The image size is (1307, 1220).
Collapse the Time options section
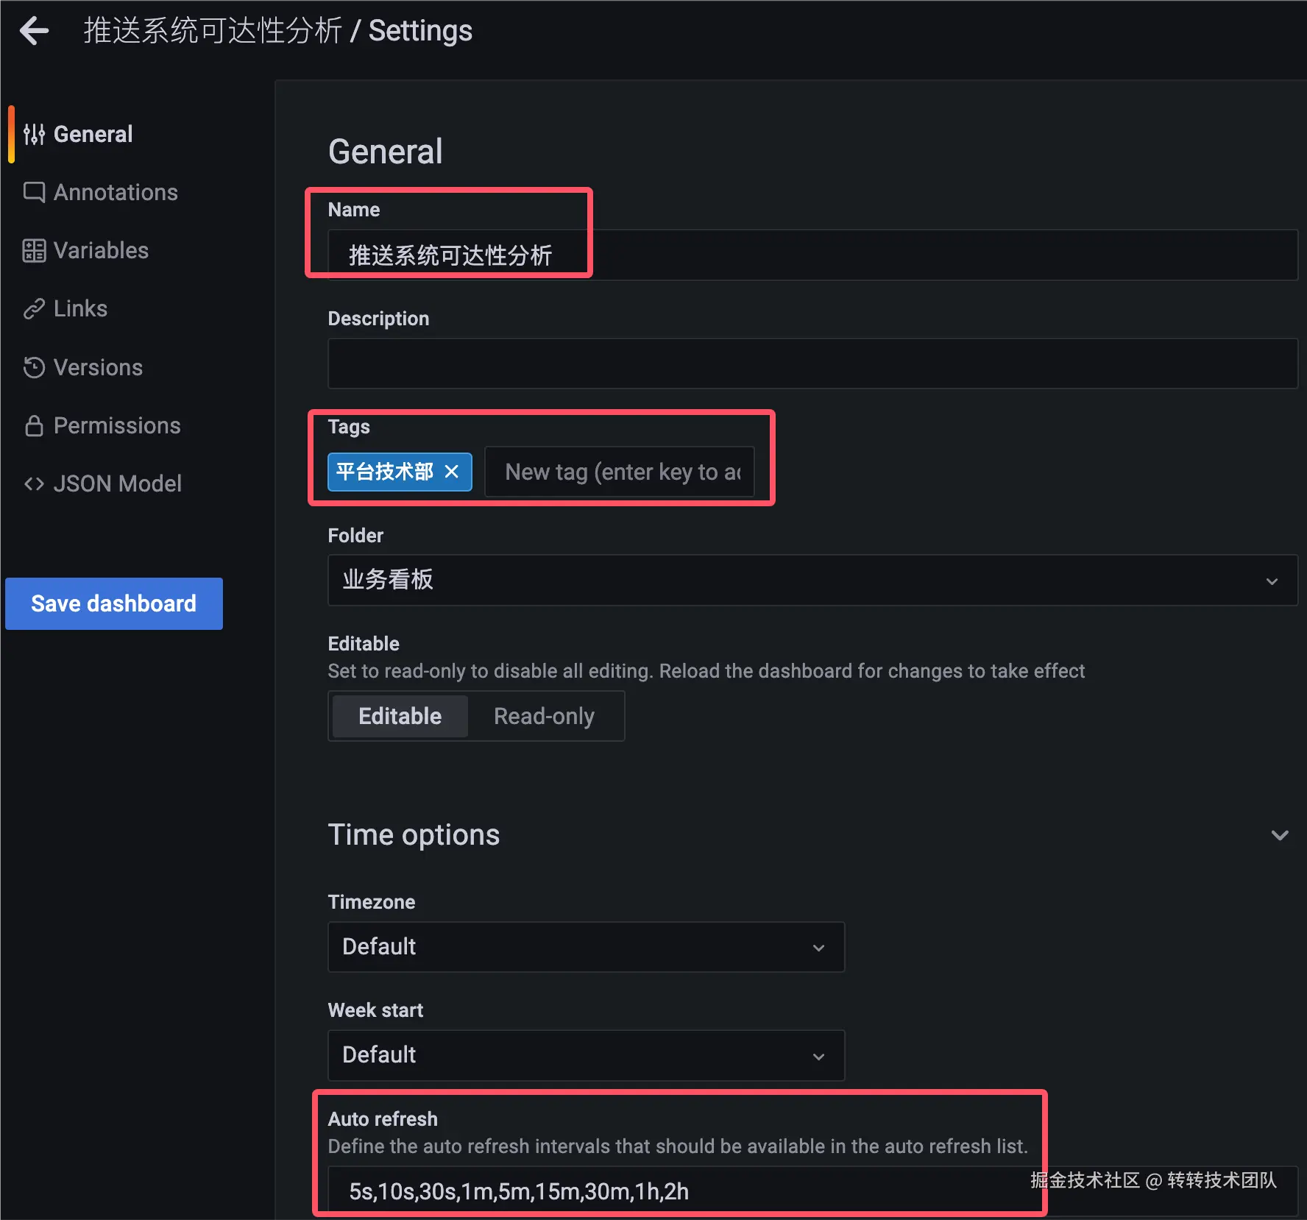(1281, 835)
